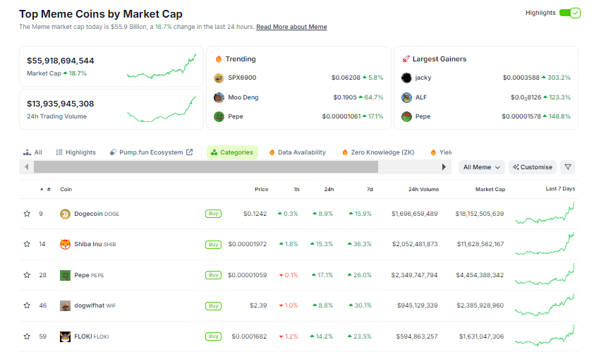Viewport: 594px width, 352px height.
Task: Click Buy for Dogecoin
Action: pos(213,214)
